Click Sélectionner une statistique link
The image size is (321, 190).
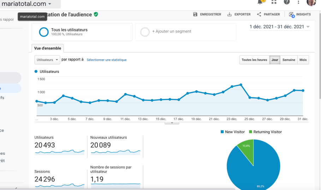point(106,60)
